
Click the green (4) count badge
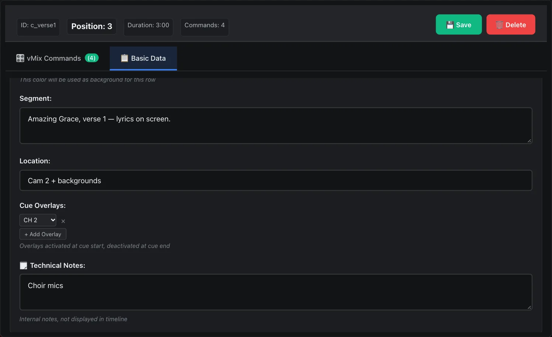[x=92, y=58]
